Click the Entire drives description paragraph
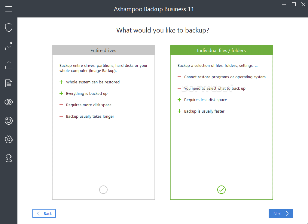308x224 pixels. (x=103, y=68)
